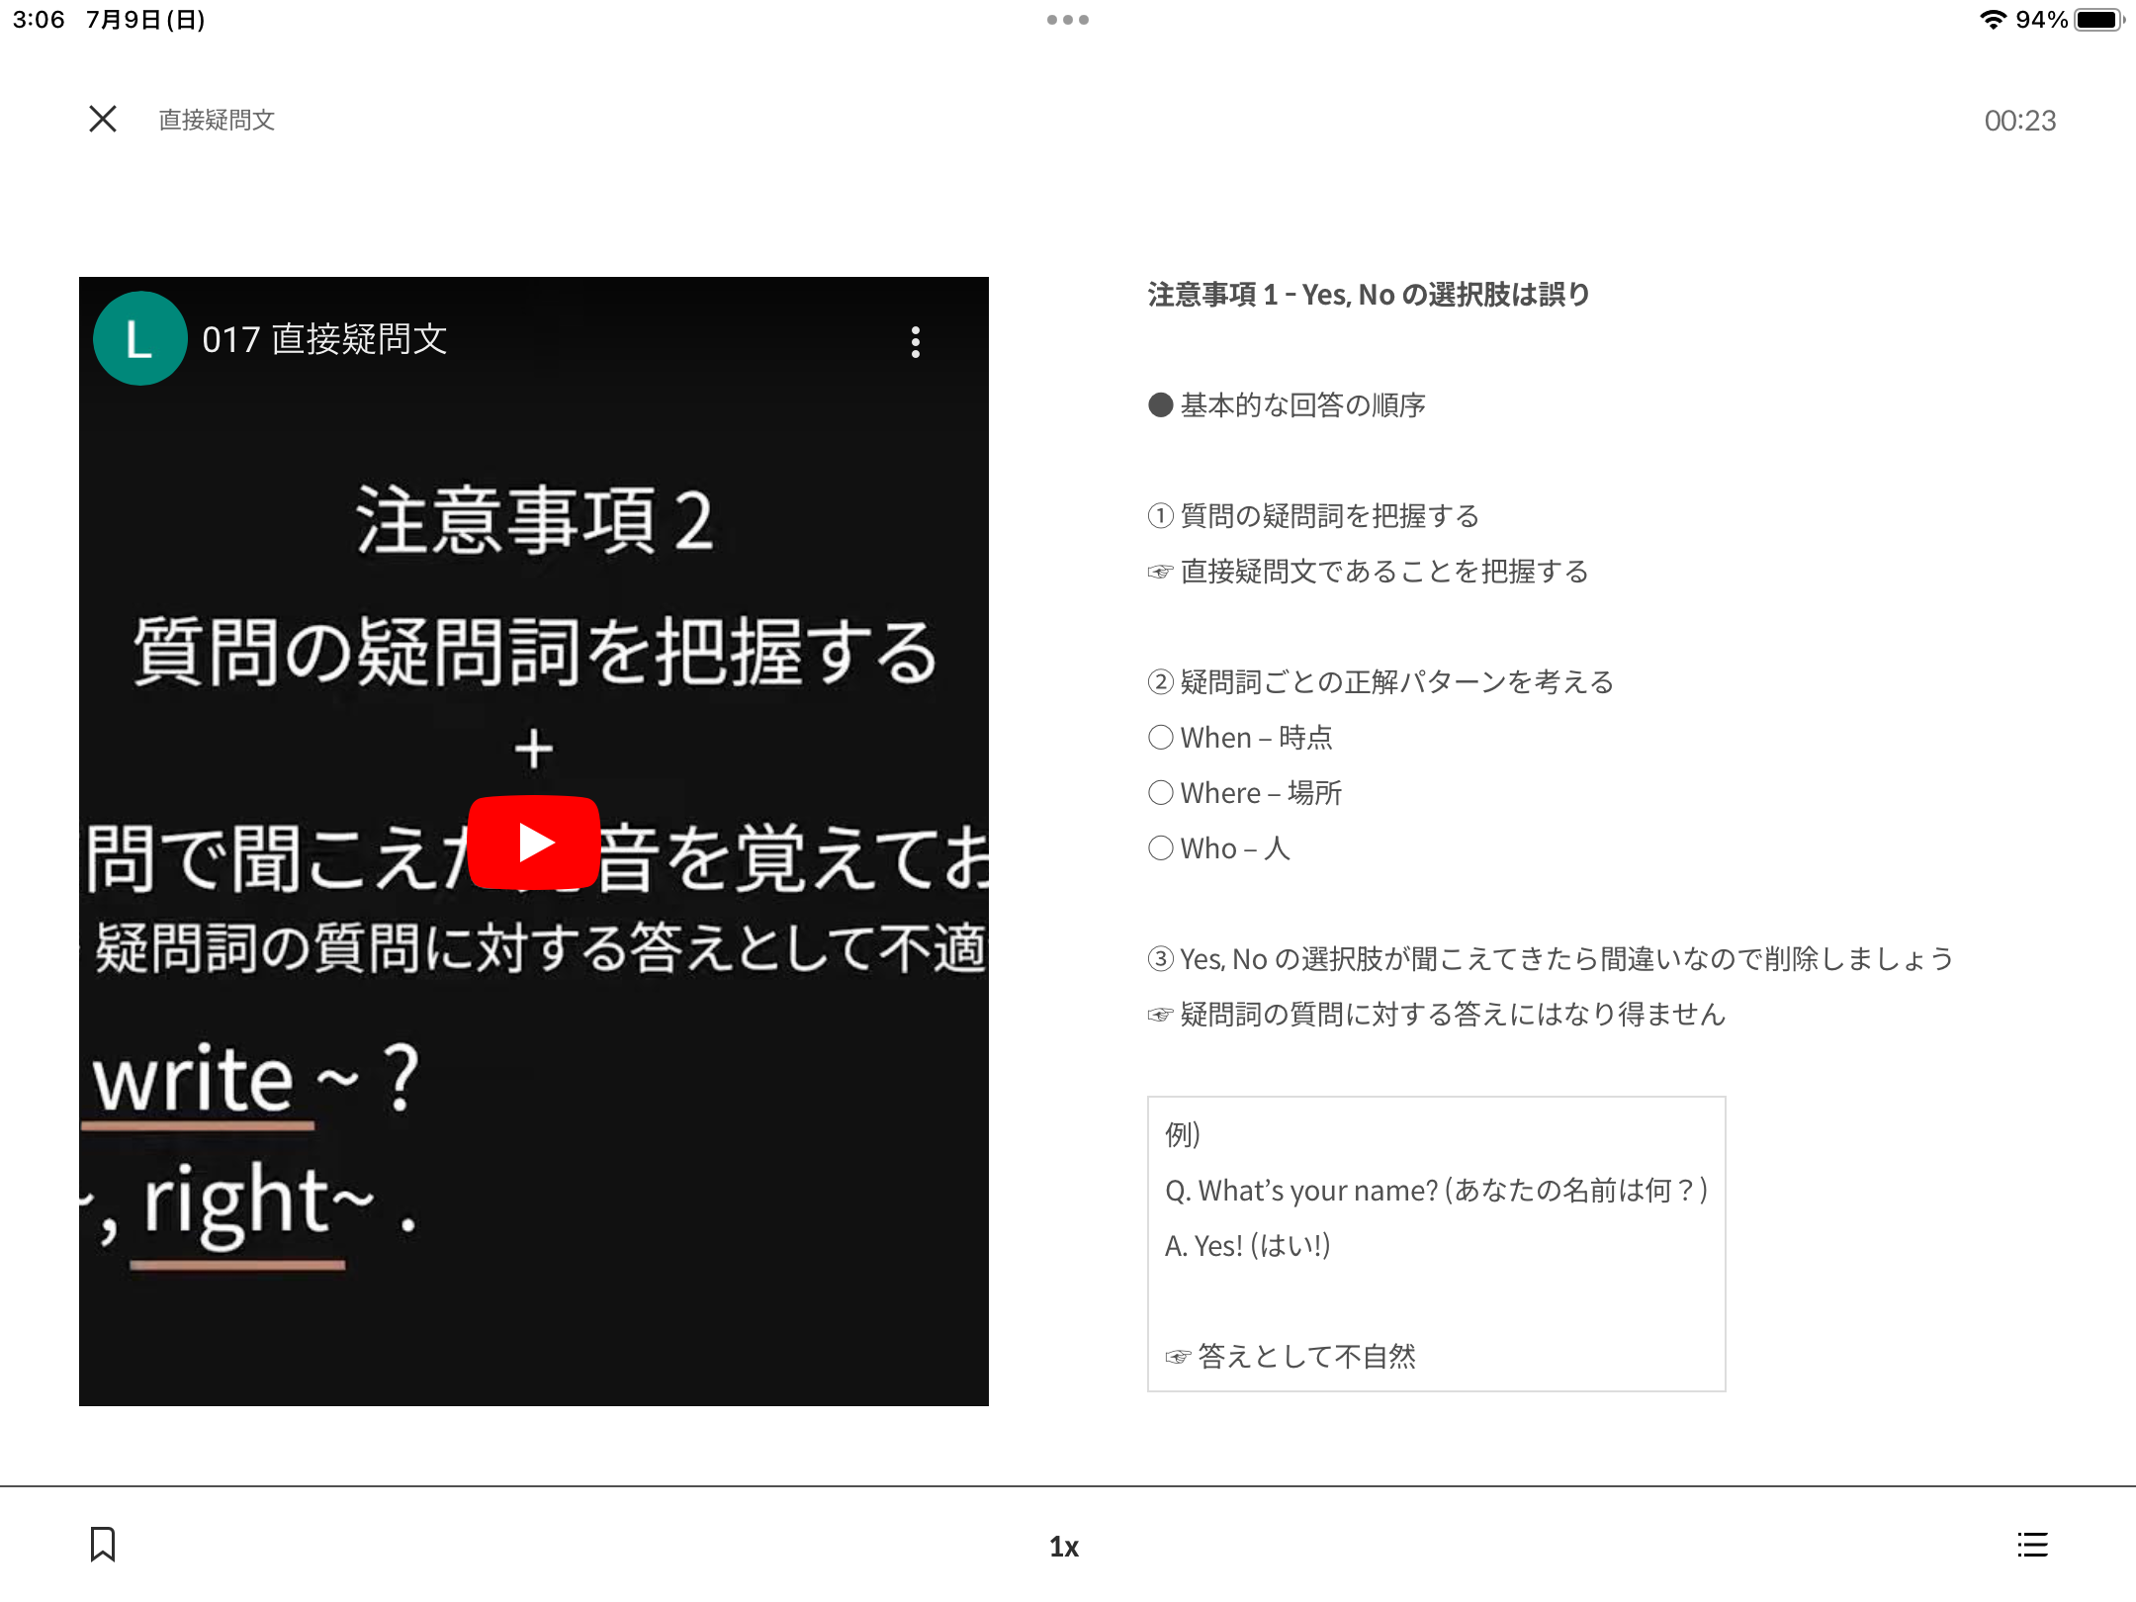Open the three-dot multitasking indicator at top
Image resolution: width=2136 pixels, height=1602 pixels.
(1068, 20)
